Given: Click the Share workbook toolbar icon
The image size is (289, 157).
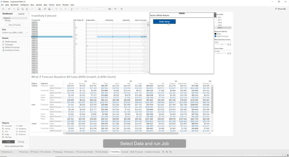Looking at the screenshot, I should coord(121,9).
